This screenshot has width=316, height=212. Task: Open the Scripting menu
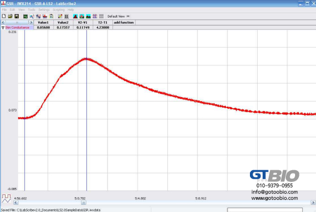(58, 10)
